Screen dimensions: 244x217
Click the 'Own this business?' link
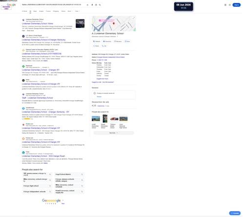pos(108,82)
